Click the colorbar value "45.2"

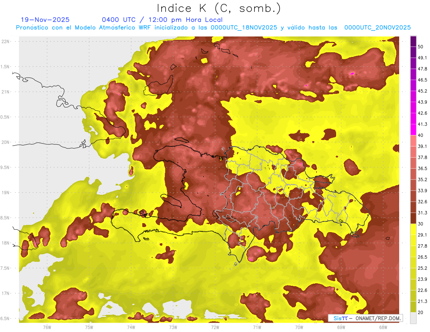(x=422, y=91)
